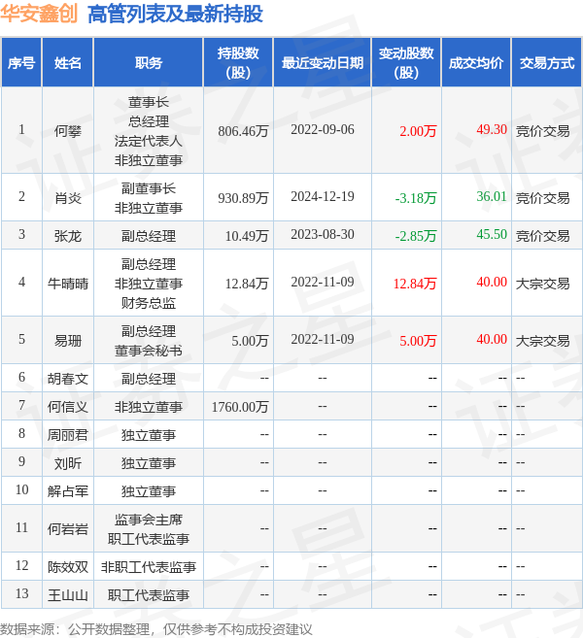The image size is (583, 638).
Task: Select the 姓名 column header
Action: click(x=68, y=63)
